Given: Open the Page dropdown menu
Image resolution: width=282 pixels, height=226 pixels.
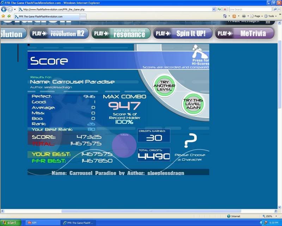Looking at the screenshot, I should pos(257,16).
